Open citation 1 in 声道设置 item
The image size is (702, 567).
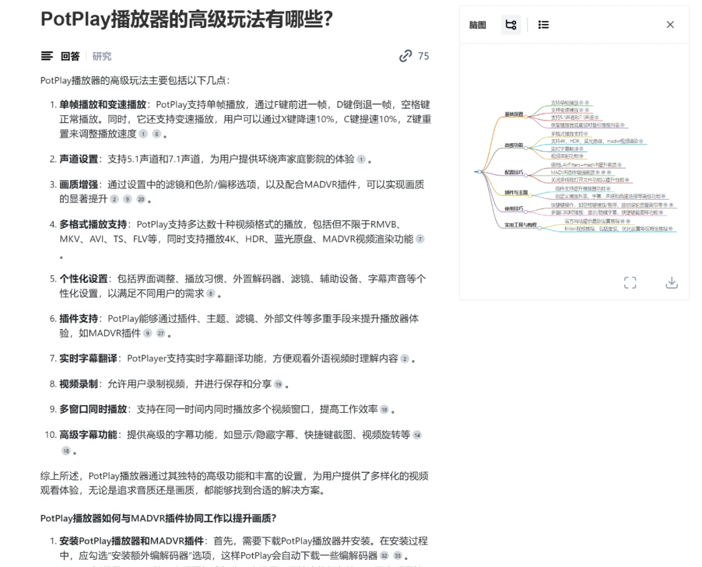(x=361, y=159)
